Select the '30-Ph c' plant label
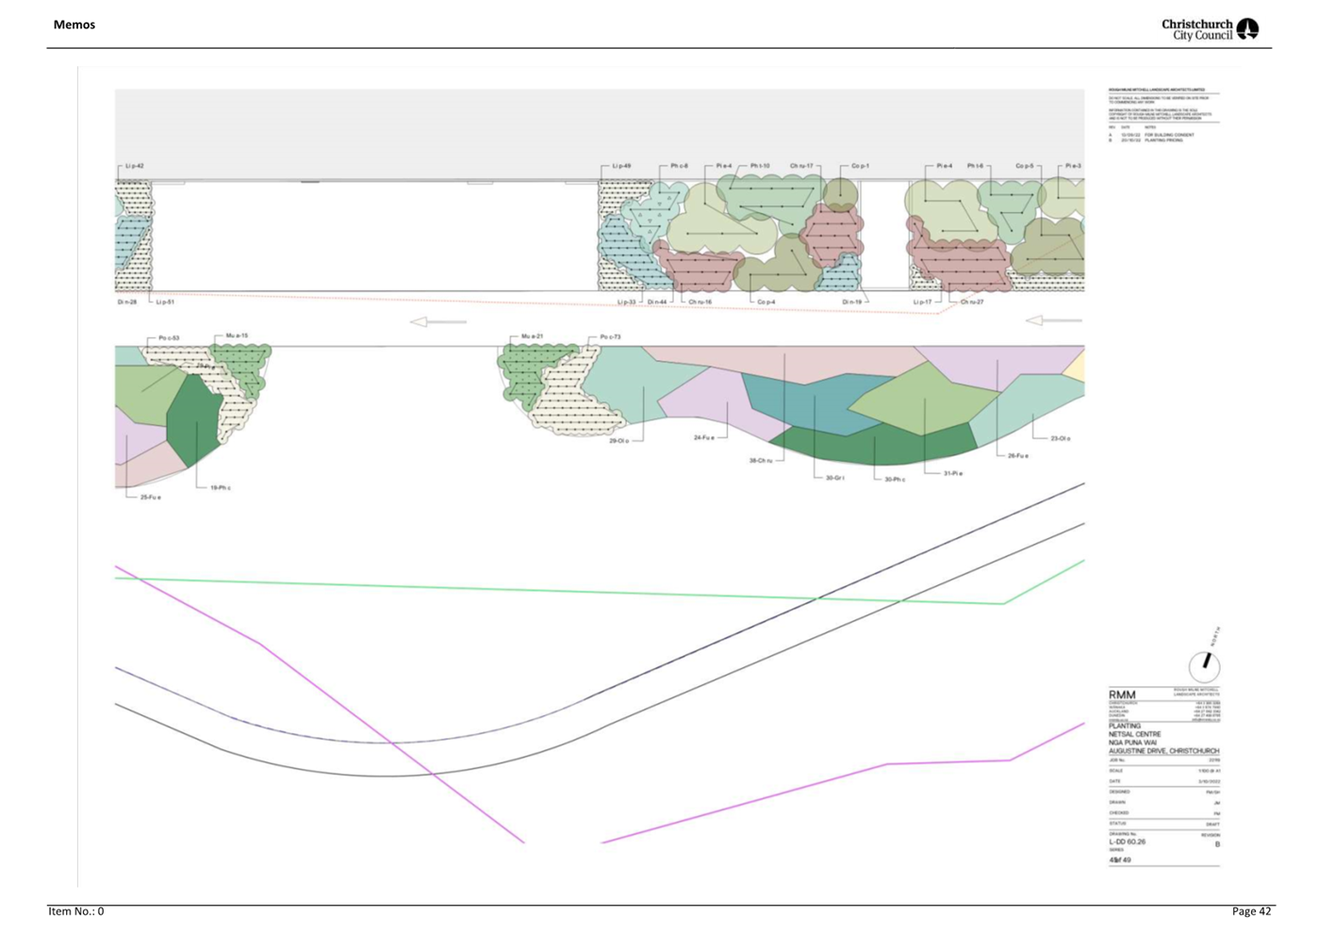This screenshot has height=932, width=1318. [x=895, y=479]
